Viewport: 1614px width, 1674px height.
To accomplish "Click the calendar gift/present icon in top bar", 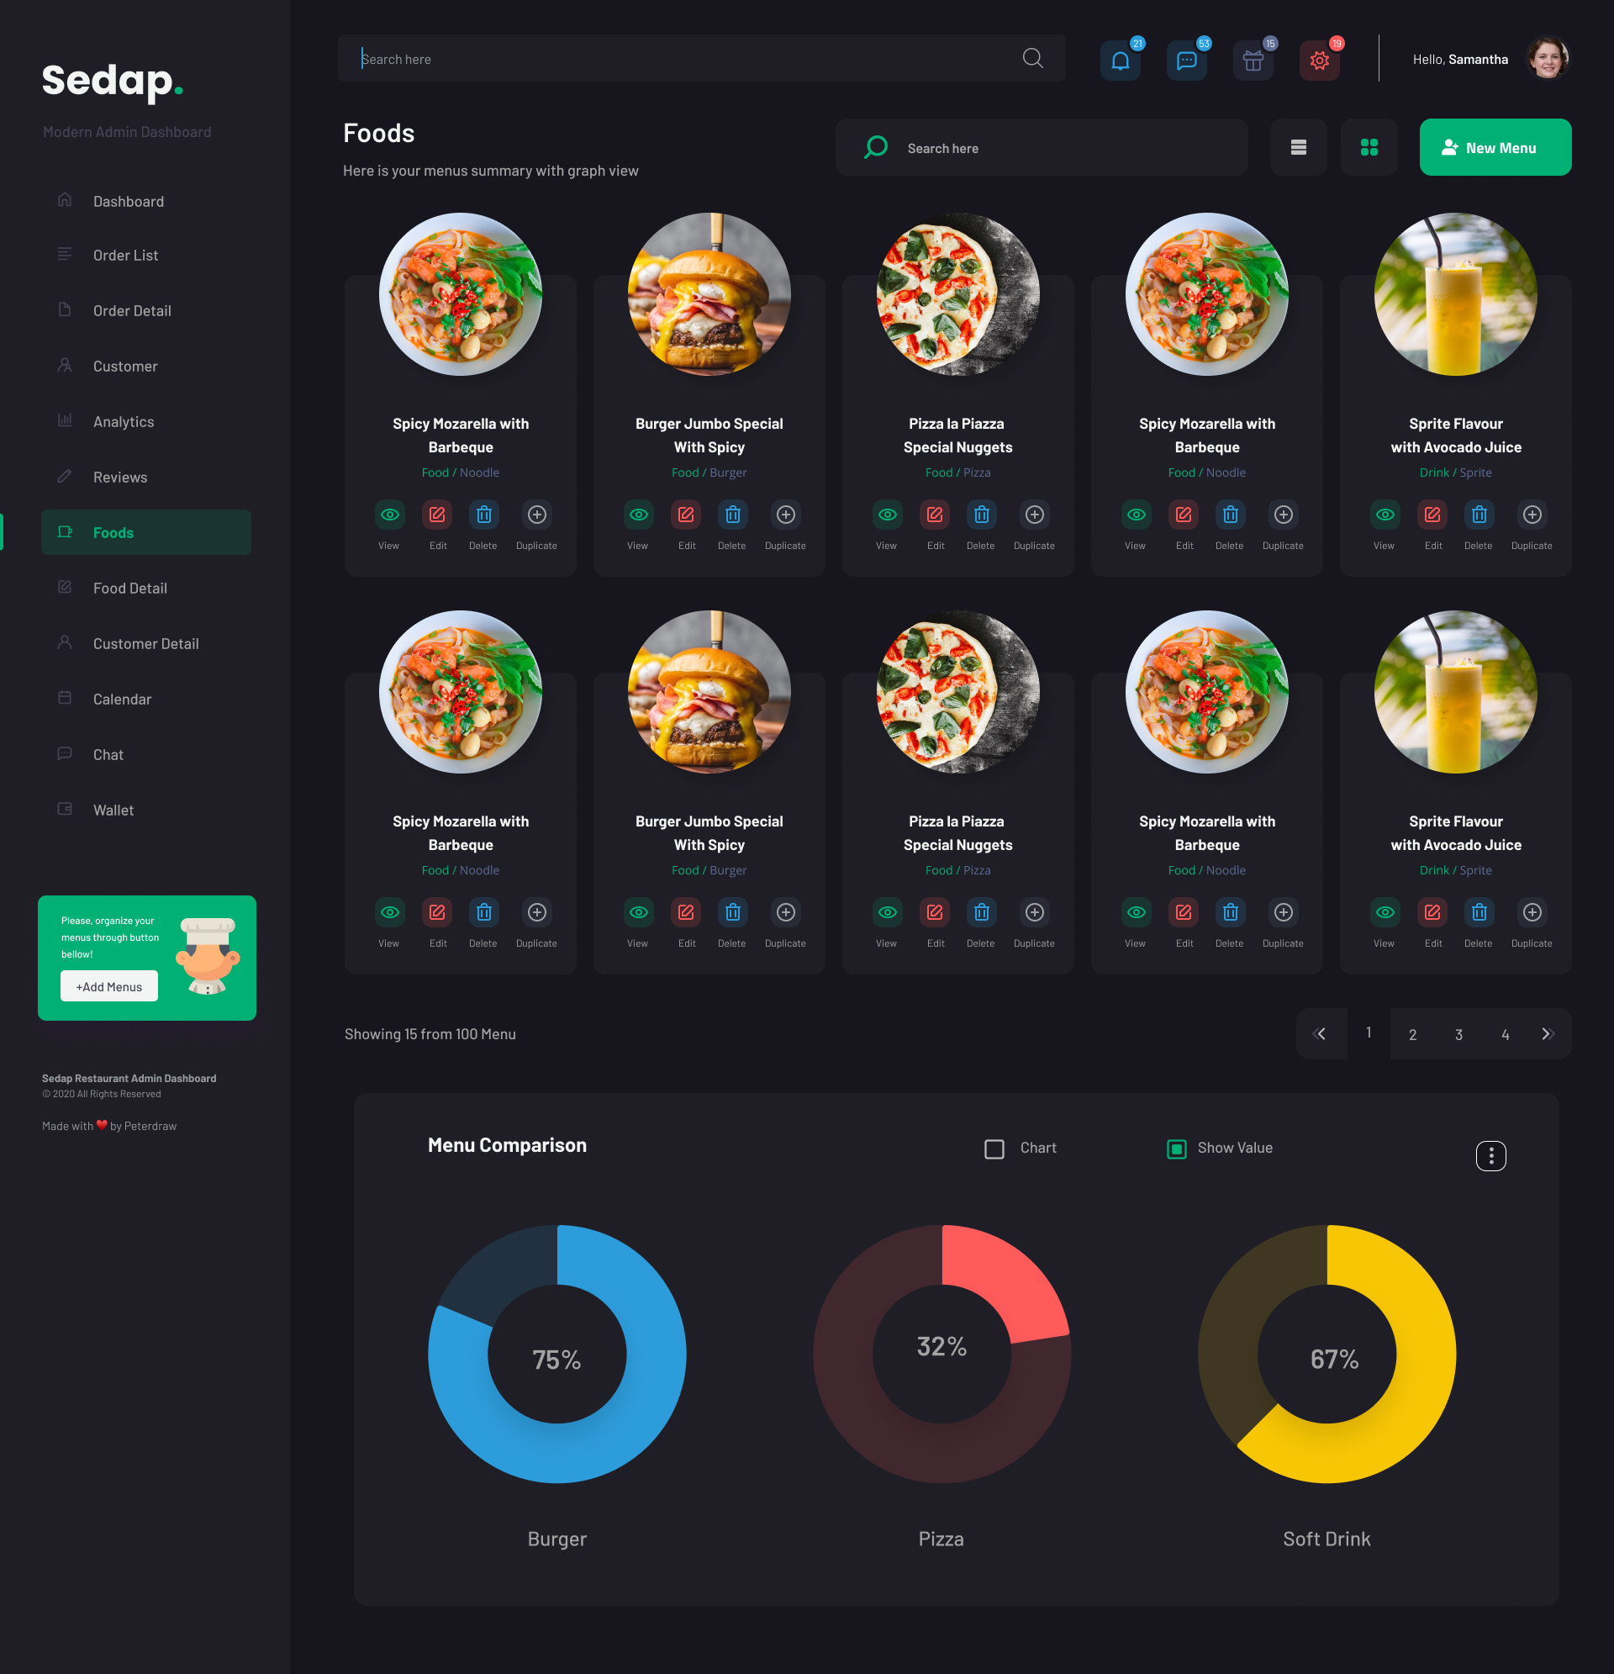I will tap(1251, 60).
